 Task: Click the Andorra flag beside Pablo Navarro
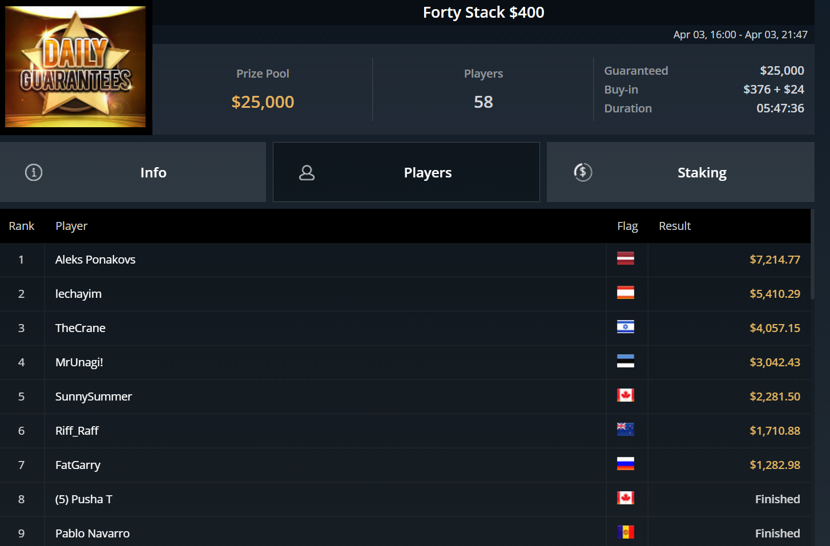click(626, 532)
